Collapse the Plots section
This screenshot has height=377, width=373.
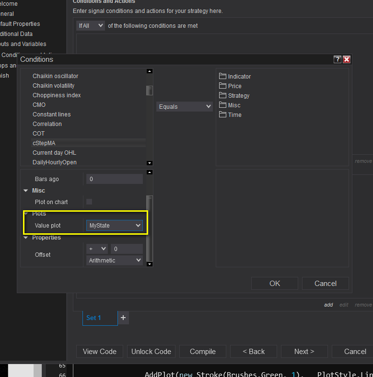pos(26,214)
